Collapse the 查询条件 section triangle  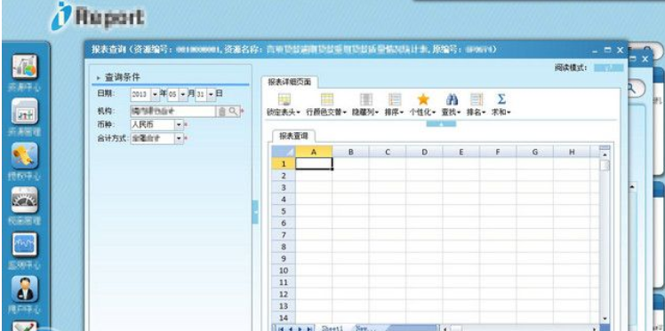(x=99, y=78)
